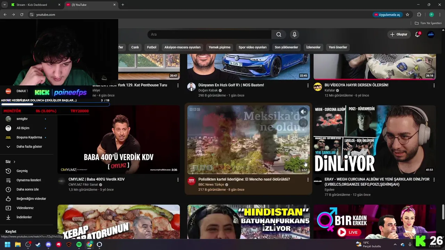Viewport: 445px width, 250px height.
Task: Click the page vertical scrollbar thumb
Action: click(x=443, y=212)
